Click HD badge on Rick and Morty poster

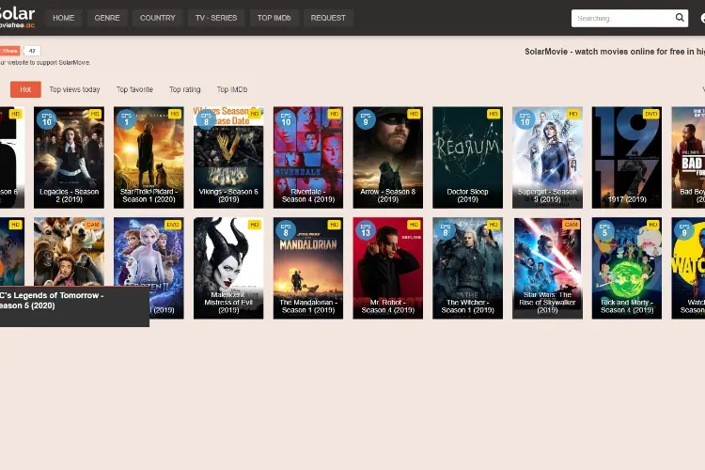click(x=653, y=225)
